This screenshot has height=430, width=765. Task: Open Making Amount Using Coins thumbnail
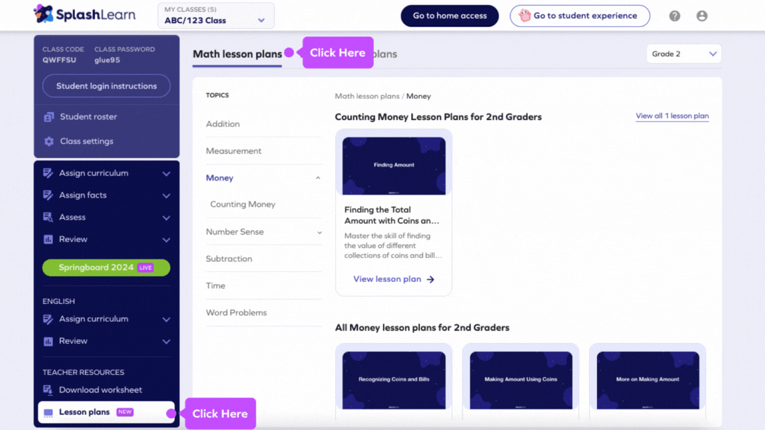coord(521,380)
